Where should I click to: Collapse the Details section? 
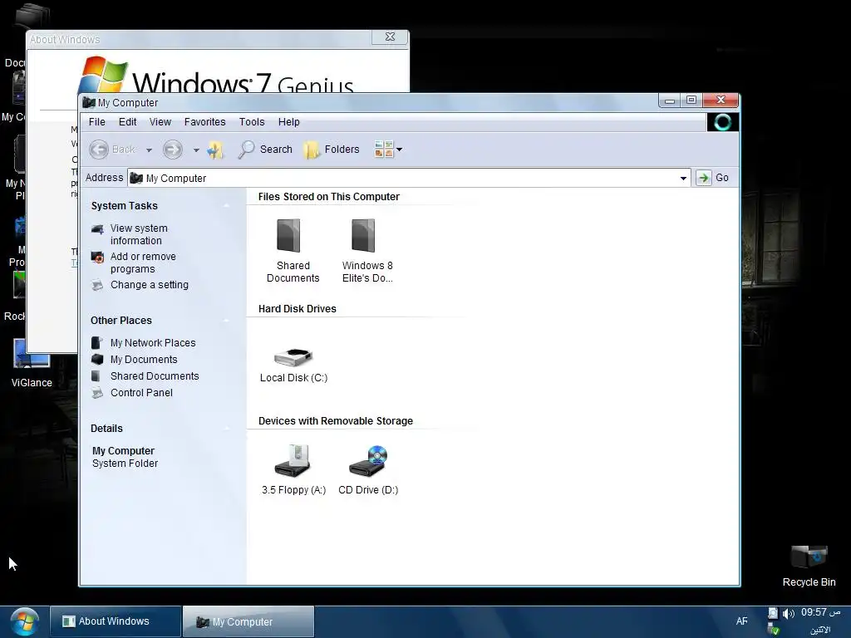tap(226, 429)
